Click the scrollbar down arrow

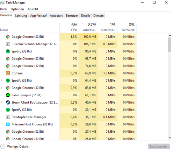coord(170,138)
